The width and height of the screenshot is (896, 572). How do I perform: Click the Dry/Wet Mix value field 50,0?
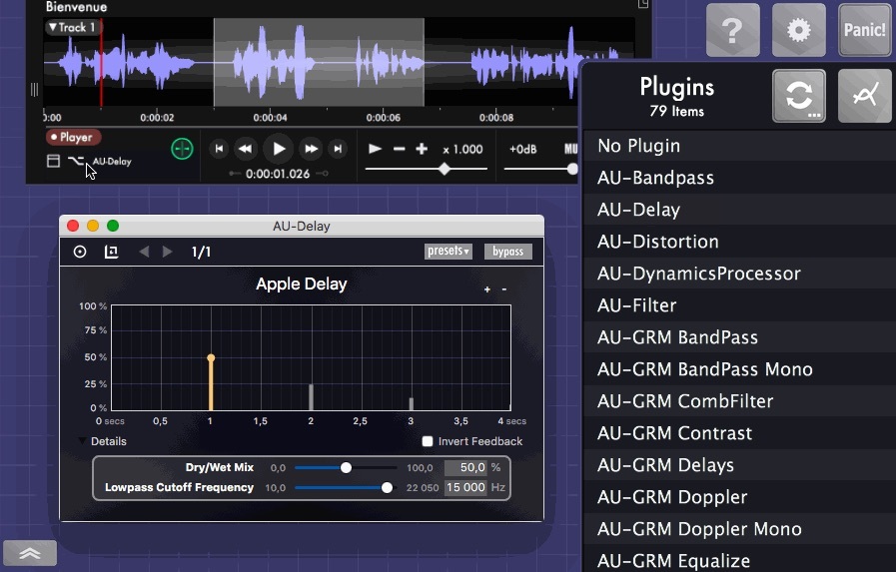[465, 467]
